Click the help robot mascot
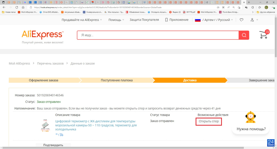The height and width of the screenshot is (149, 277). [x=251, y=117]
